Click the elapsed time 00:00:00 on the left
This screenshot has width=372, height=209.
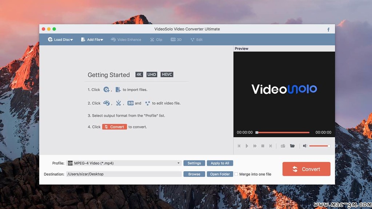point(245,132)
